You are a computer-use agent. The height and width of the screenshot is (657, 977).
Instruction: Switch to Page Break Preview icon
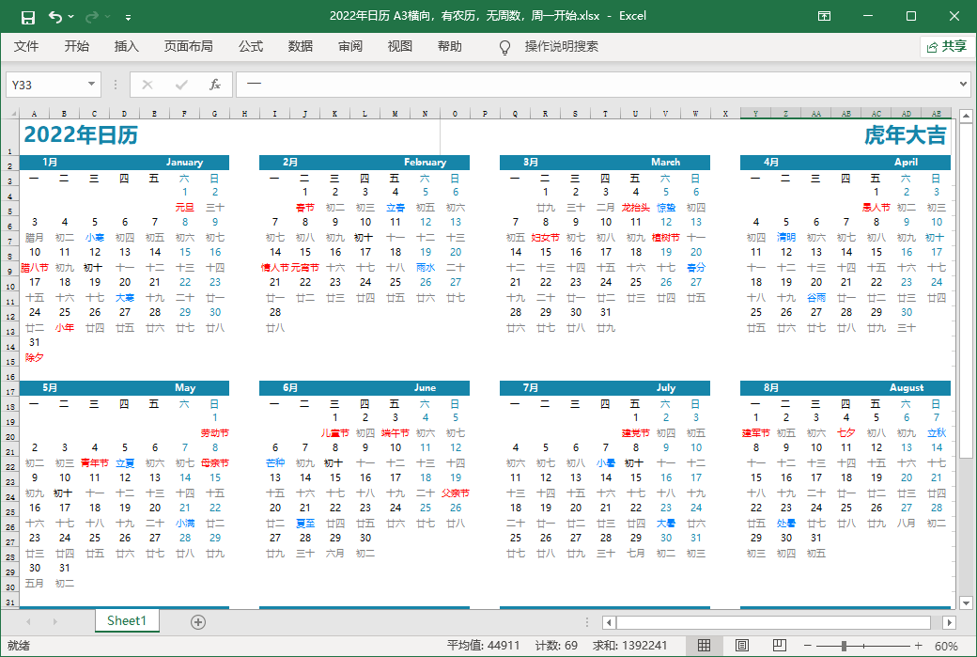pos(779,646)
